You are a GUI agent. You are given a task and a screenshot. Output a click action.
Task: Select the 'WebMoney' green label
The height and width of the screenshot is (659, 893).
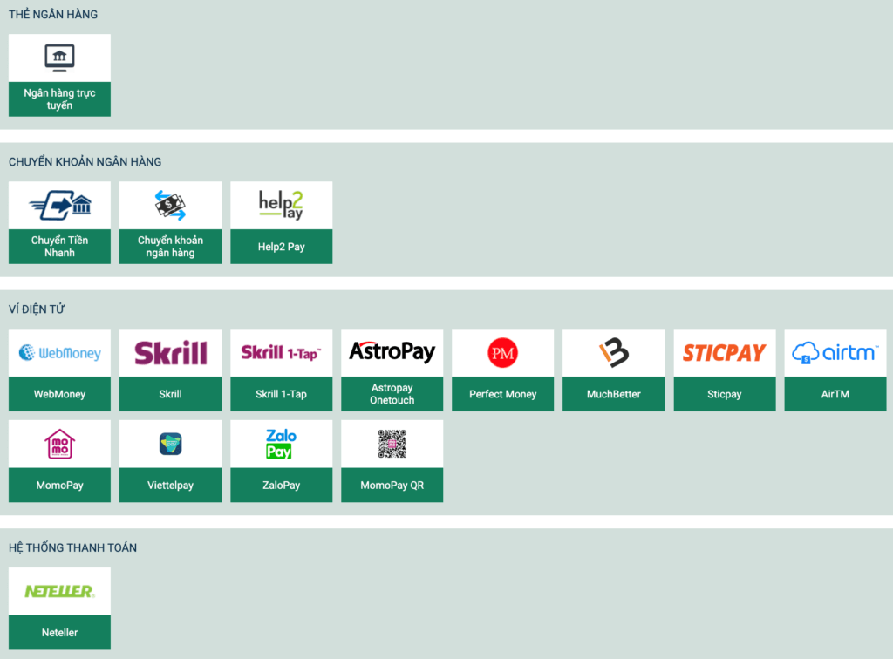(60, 394)
